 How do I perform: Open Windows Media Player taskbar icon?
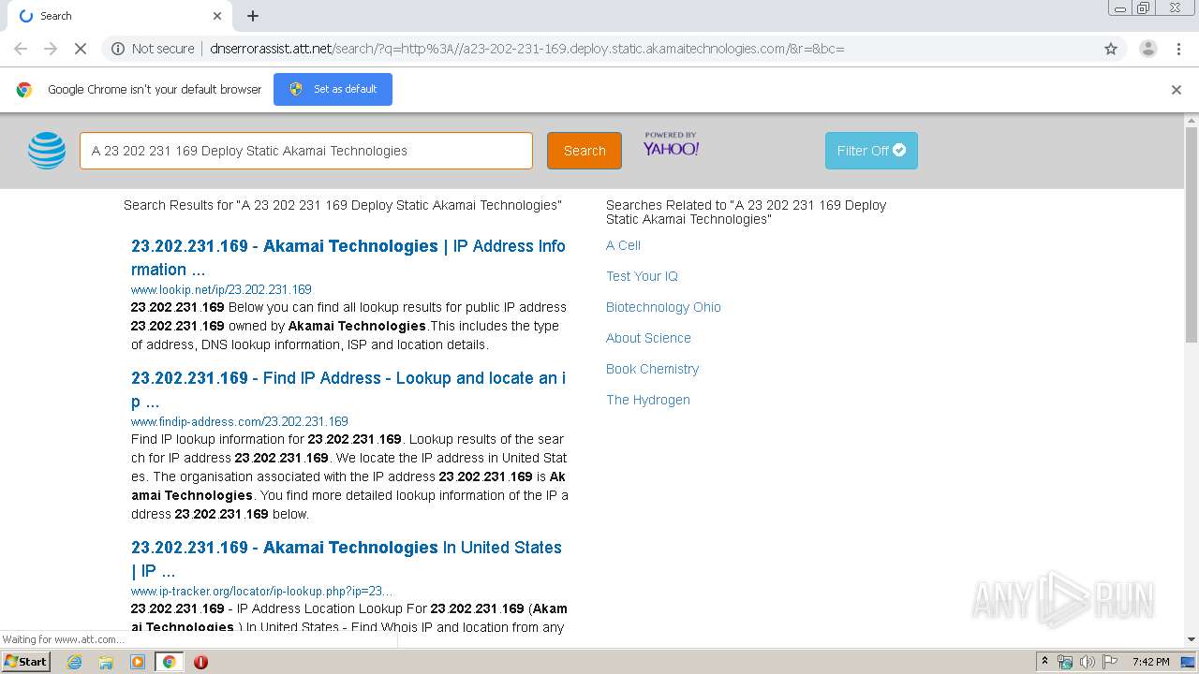point(138,662)
